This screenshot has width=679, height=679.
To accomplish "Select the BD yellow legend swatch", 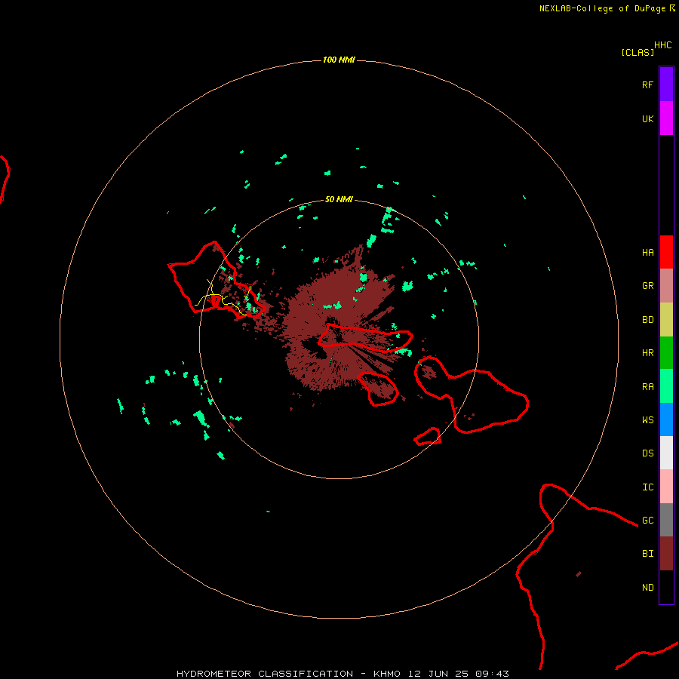I will [666, 320].
